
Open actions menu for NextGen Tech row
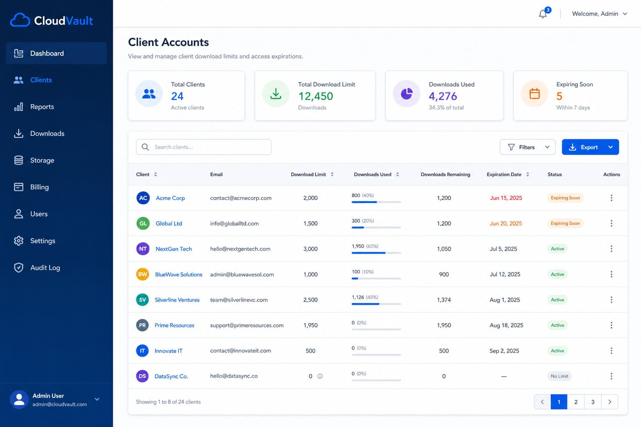(x=611, y=249)
